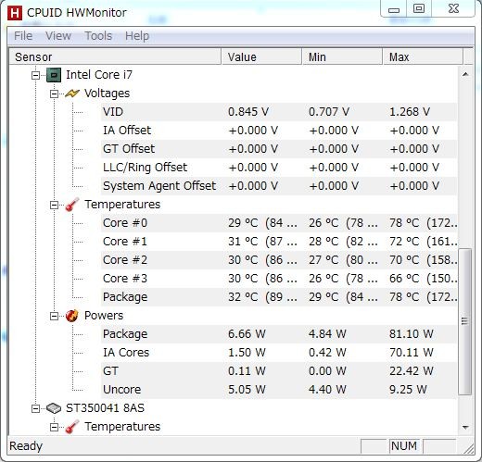
Task: Select the Core #1 temperature row
Action: [279, 242]
